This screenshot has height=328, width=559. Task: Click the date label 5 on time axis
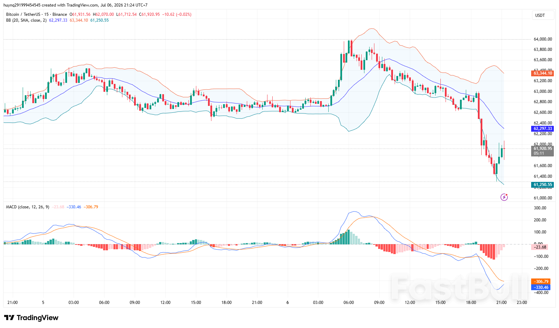(43, 303)
